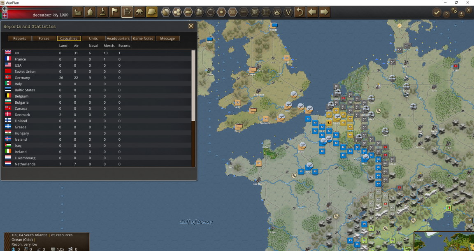
Task: Click the casualties list vertical scrollbar
Action: tap(193, 108)
